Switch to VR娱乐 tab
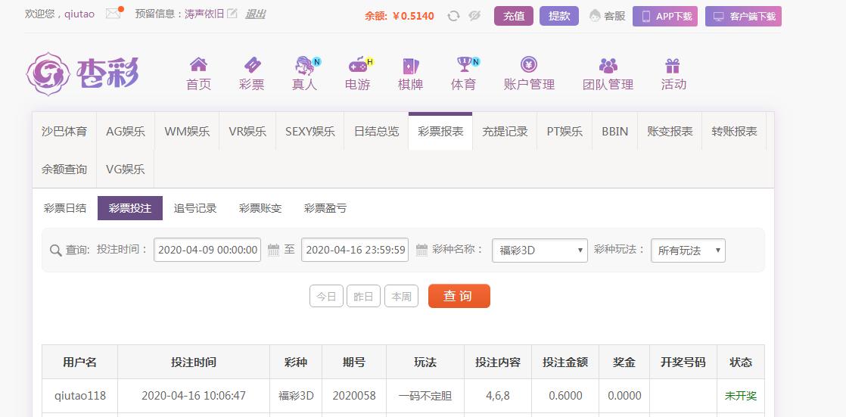 pyautogui.click(x=247, y=131)
